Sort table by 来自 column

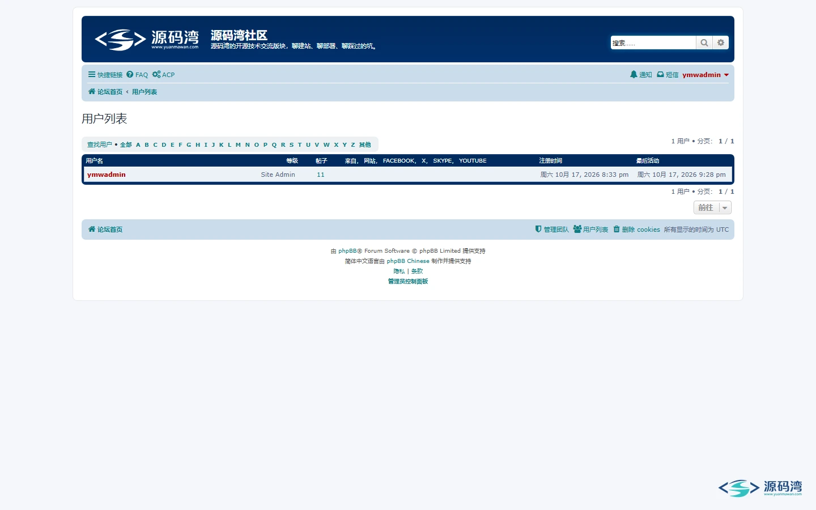(350, 161)
